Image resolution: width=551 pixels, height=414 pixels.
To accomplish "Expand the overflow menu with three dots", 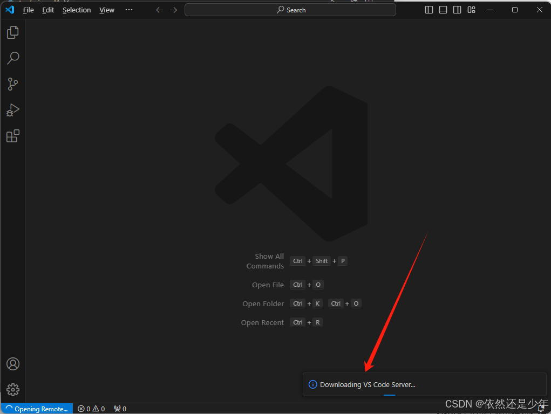I will (x=129, y=10).
